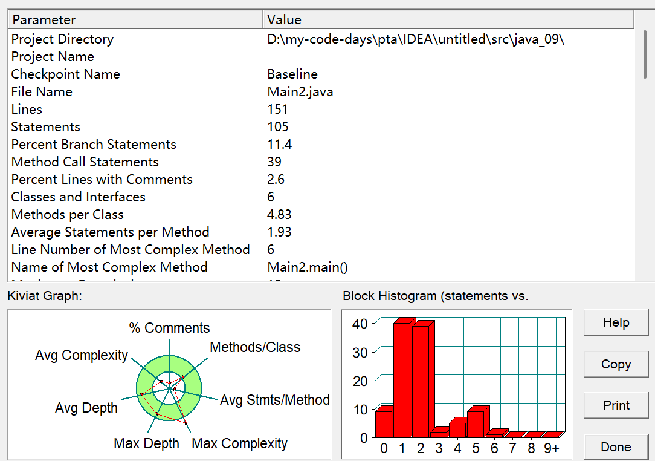Click the Max Complexity axis label
Screen dimensions: 655x461
tap(239, 443)
